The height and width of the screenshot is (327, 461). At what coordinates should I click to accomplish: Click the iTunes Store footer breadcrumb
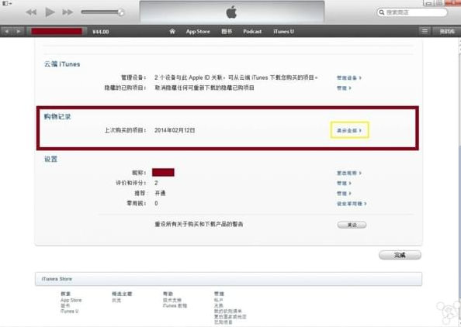[x=57, y=279]
